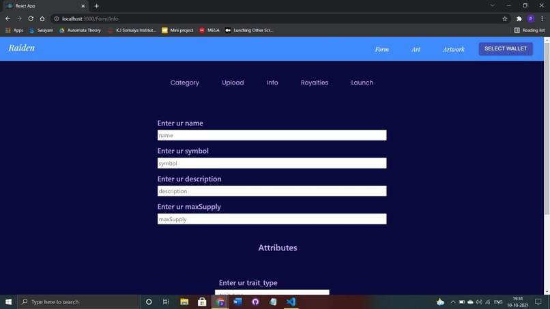Open Chrome from the taskbar
This screenshot has width=550, height=309.
[x=220, y=301]
